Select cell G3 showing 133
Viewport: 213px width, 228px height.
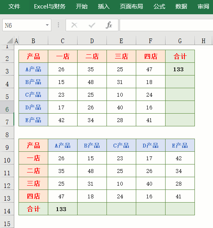tap(180, 69)
